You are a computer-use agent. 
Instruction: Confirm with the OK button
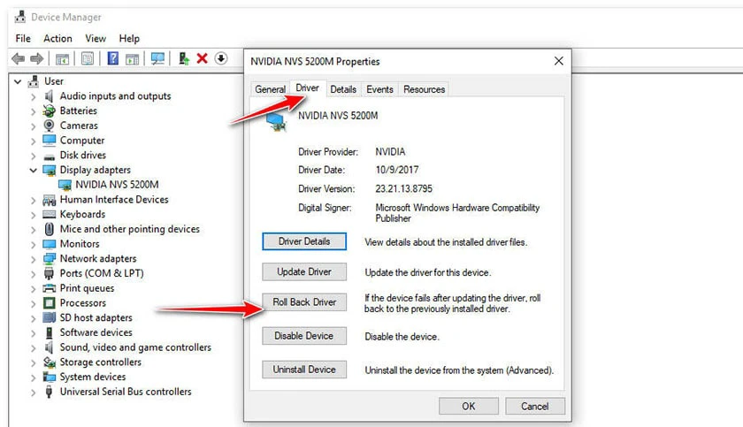pos(469,406)
